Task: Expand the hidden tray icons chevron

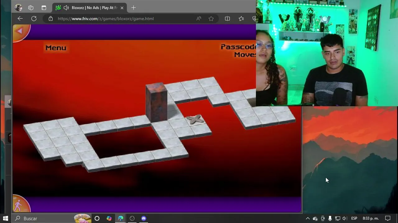Action: point(308,218)
